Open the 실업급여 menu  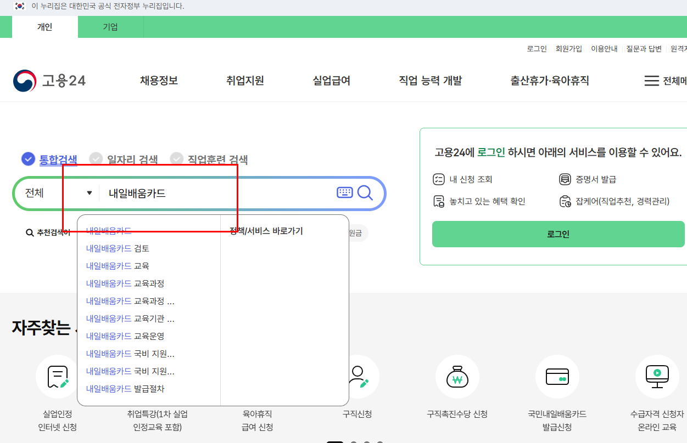pyautogui.click(x=331, y=80)
